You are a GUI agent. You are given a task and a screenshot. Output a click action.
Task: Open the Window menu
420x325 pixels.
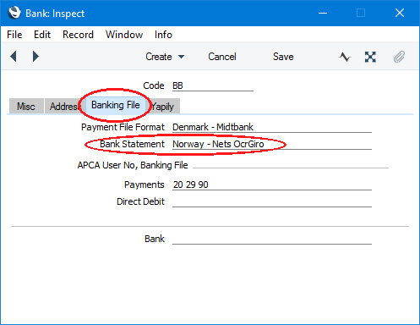point(124,35)
